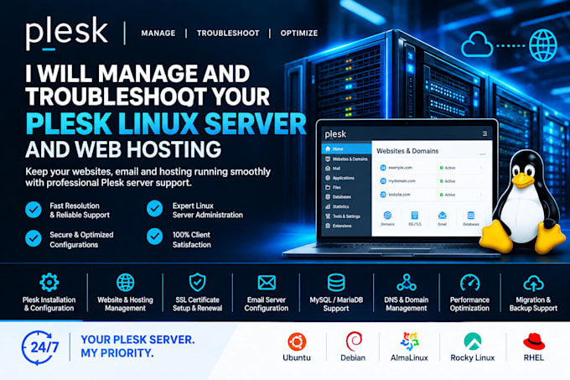Image resolution: width=570 pixels, height=380 pixels.
Task: Open Databases in the laptop sidebar menu
Action: pyautogui.click(x=346, y=197)
